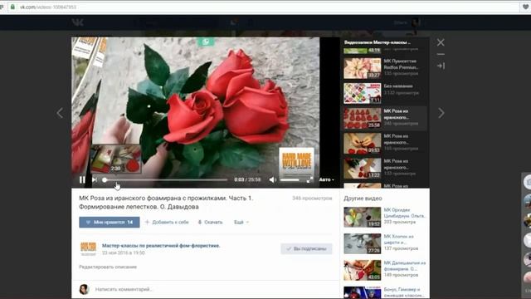
Task: Click the browser address bar URL
Action: (48, 7)
